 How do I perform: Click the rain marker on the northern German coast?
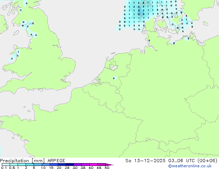point(149,41)
